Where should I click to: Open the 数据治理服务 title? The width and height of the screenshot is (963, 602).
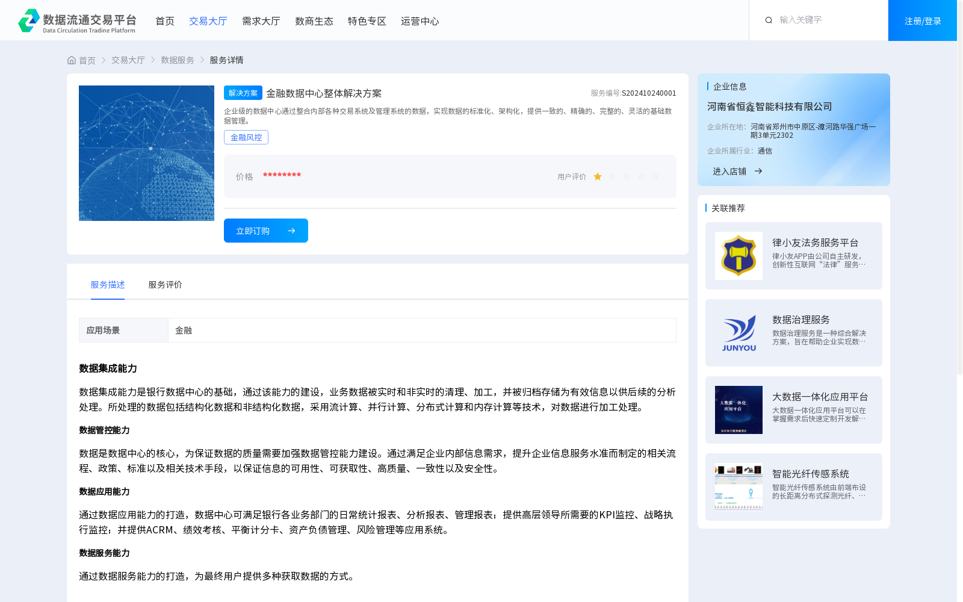click(801, 320)
